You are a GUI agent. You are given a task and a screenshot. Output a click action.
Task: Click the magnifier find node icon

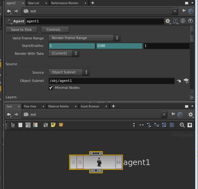point(182,125)
